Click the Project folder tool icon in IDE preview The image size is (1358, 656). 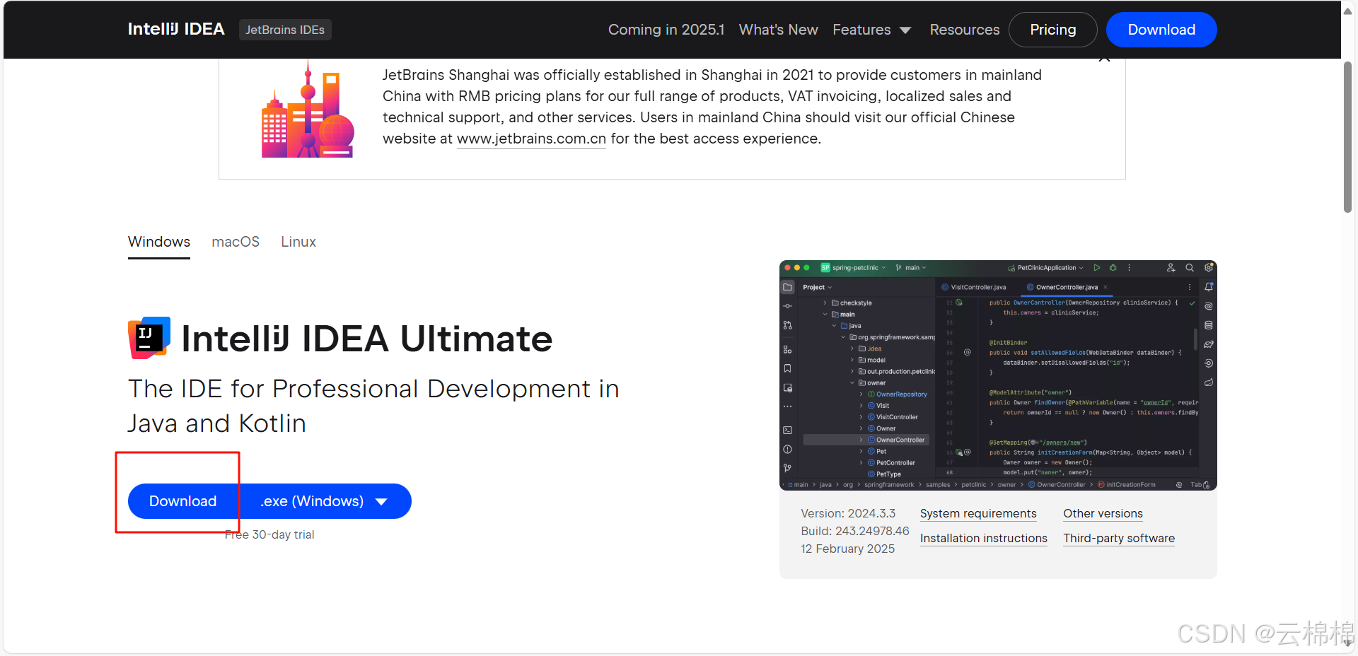coord(787,287)
